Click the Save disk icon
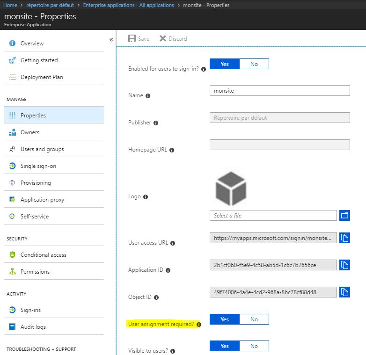 [132, 39]
